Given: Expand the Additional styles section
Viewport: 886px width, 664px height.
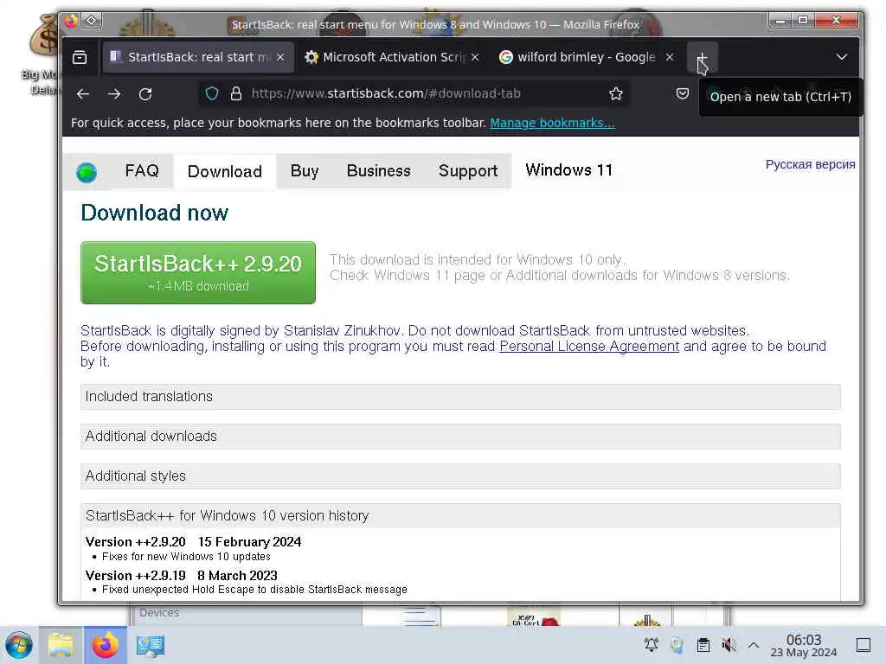Looking at the screenshot, I should pos(460,476).
